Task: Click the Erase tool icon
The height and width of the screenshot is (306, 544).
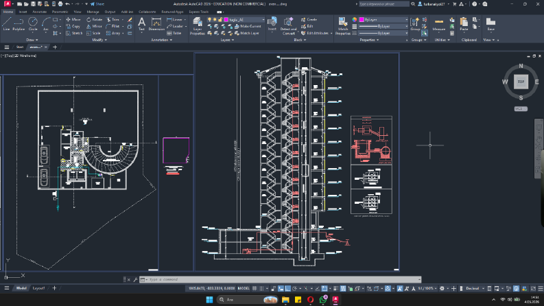Action: (x=130, y=20)
